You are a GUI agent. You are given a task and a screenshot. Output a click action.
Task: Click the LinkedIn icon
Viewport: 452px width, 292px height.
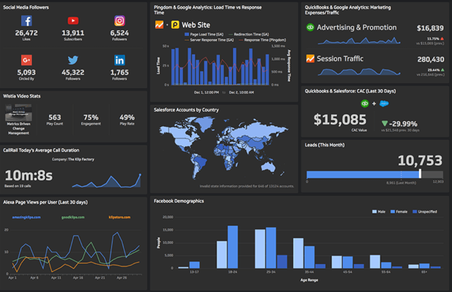pyautogui.click(x=119, y=60)
